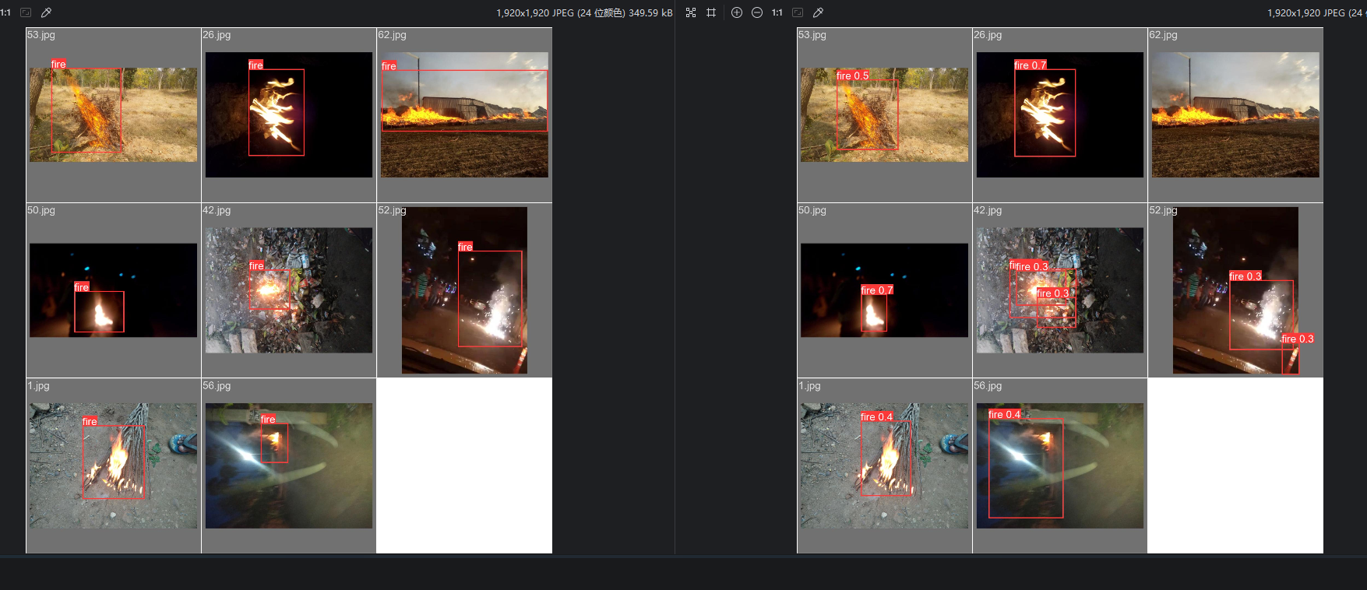Click the "53.jpg" filename label in left viewer
Image resolution: width=1367 pixels, height=590 pixels.
tap(41, 35)
